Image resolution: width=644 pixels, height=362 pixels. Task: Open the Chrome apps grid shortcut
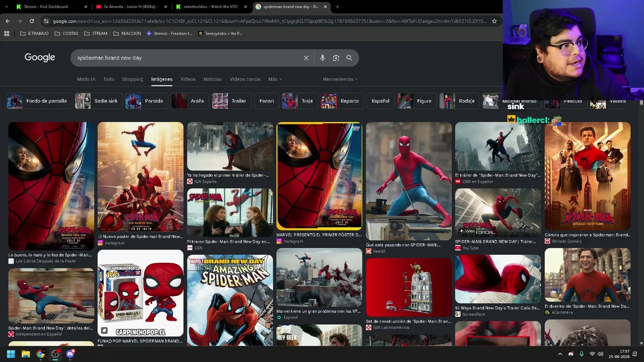[x=7, y=34]
